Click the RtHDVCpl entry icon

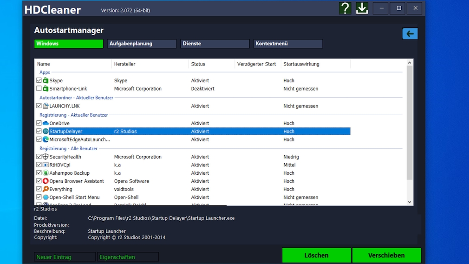(x=46, y=165)
